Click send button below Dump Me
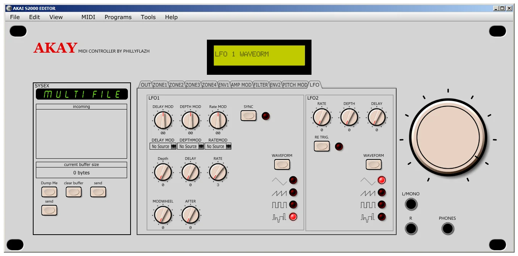Screen dimensions: 518x256 [49, 210]
